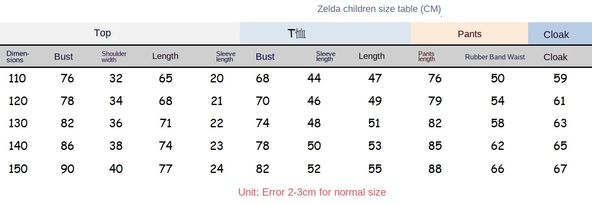Image resolution: width=592 pixels, height=205 pixels.
Task: Select the Pants section header
Action: coord(470,34)
